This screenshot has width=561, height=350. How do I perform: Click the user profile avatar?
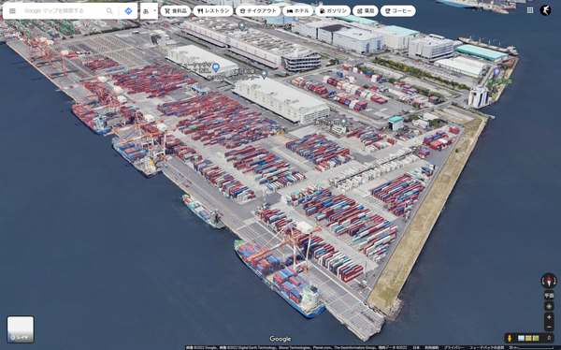[545, 10]
